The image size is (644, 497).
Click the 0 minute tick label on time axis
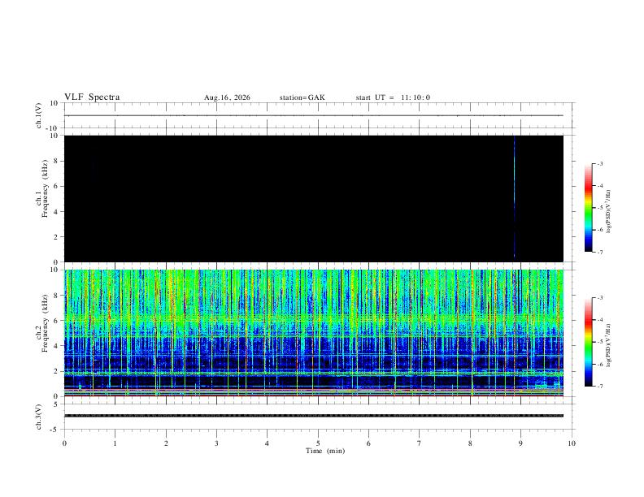click(x=64, y=443)
